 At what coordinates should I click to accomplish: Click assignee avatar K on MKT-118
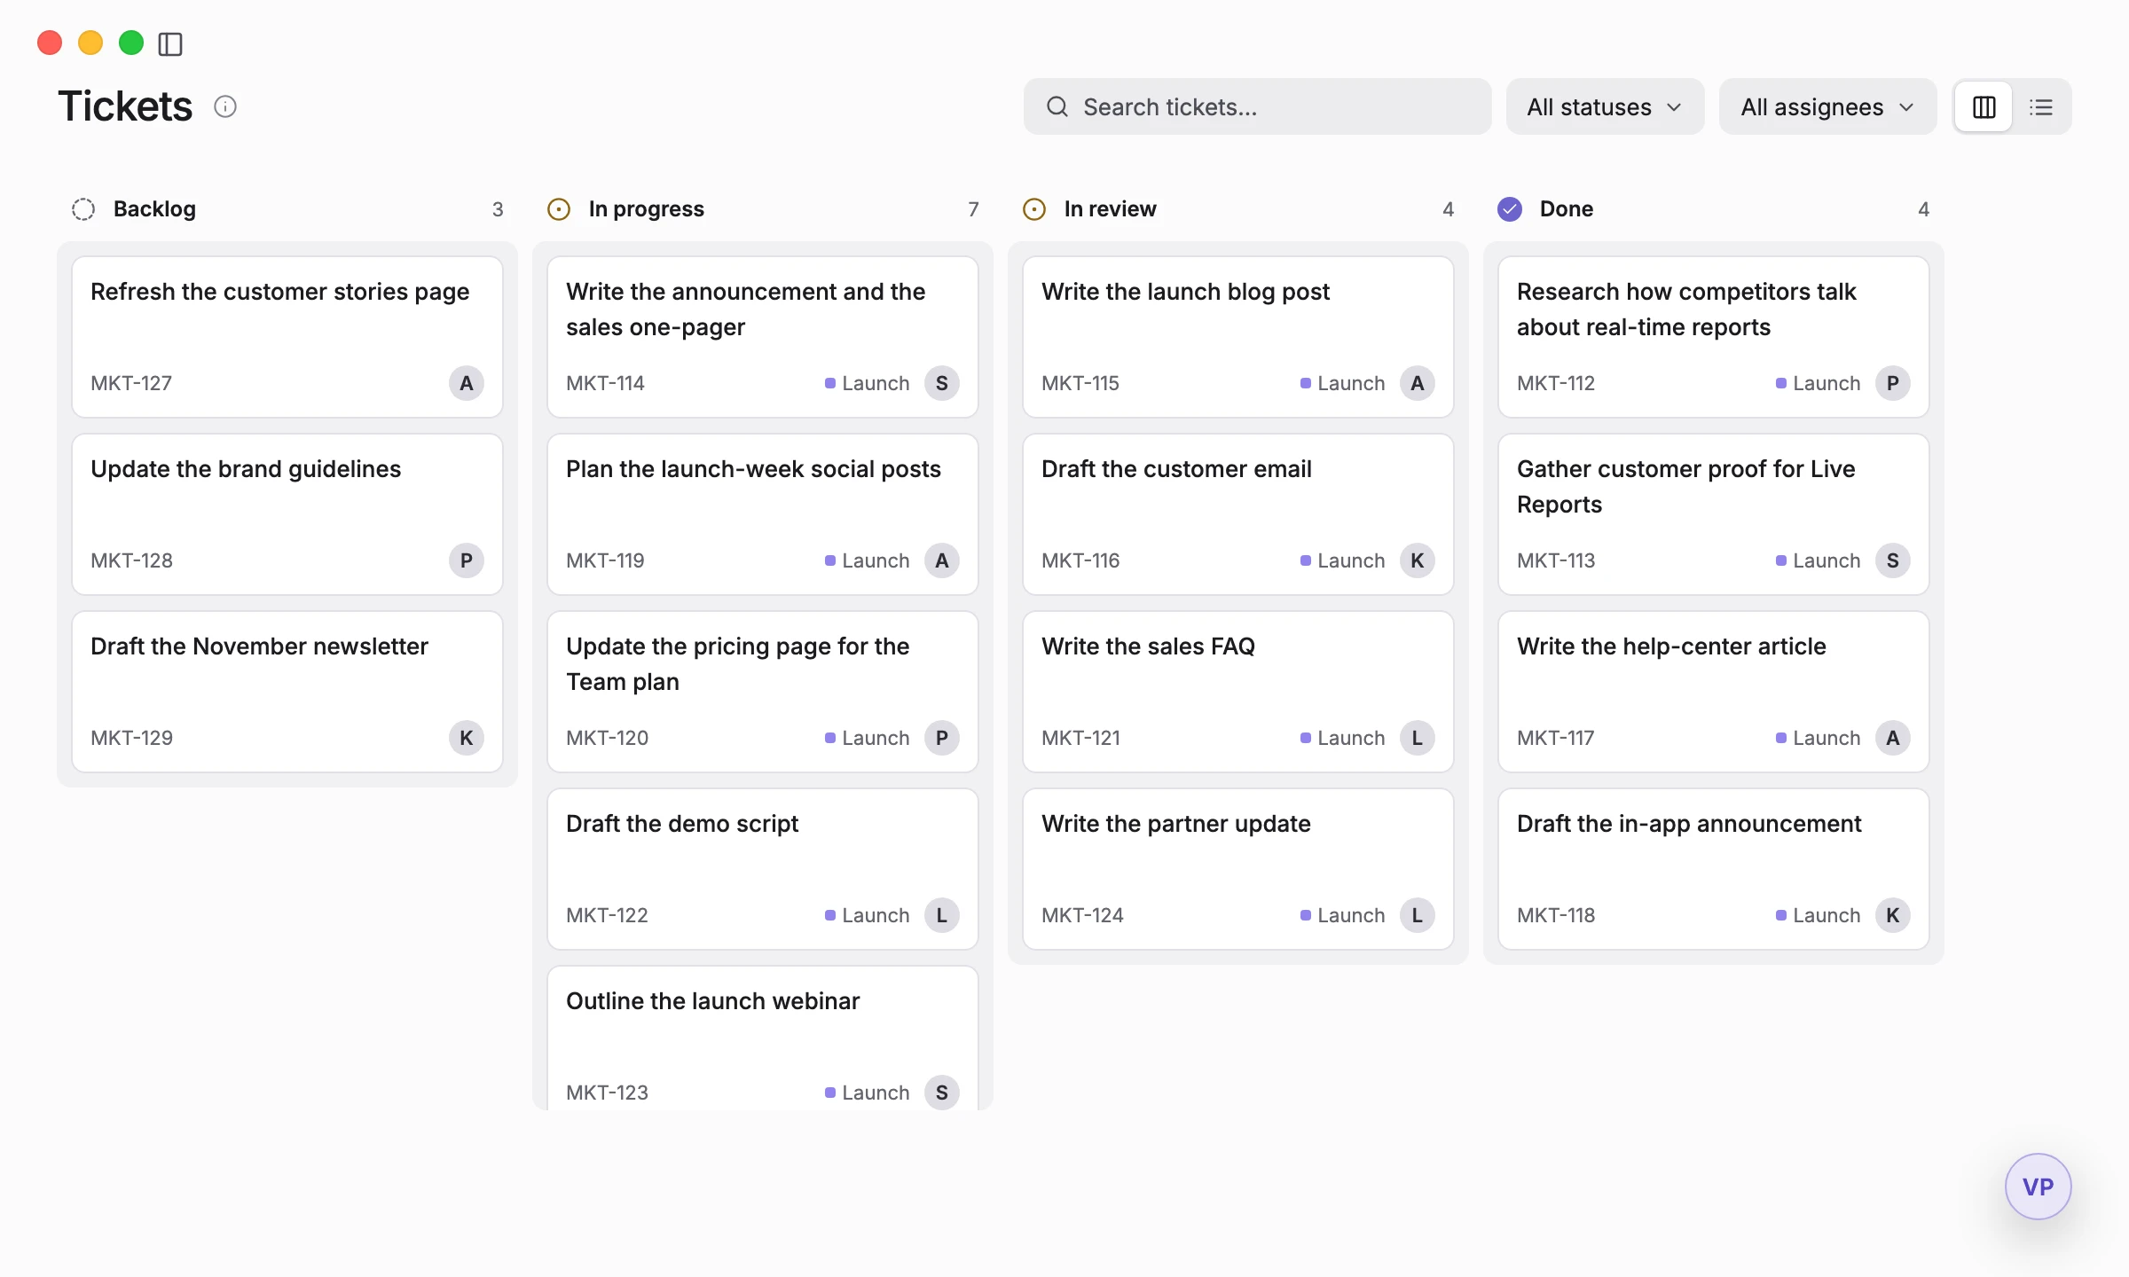[x=1893, y=915]
